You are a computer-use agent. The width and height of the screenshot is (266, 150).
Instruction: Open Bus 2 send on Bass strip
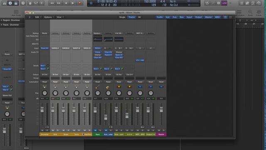coord(96,69)
